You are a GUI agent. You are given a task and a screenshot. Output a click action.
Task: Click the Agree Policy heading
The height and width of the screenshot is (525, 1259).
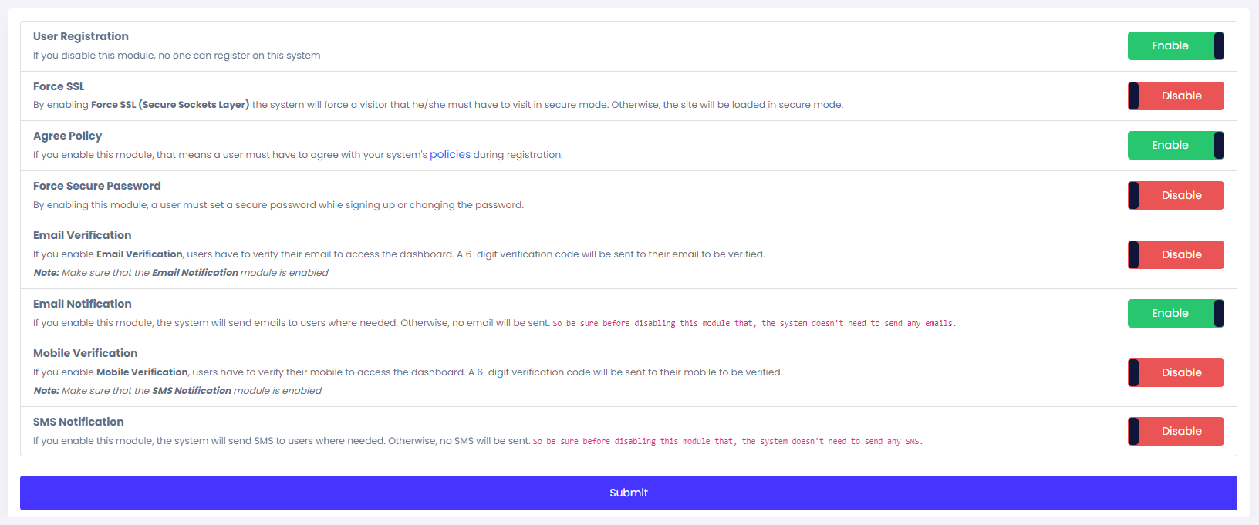tap(68, 136)
